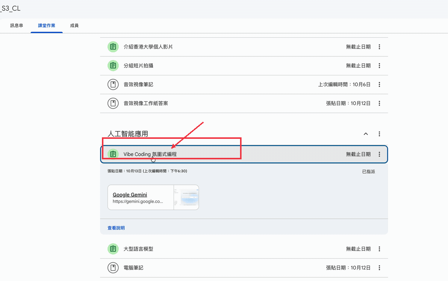Viewport: 448px width, 281px height.
Task: Open the more options menu for 音效視像工作紙答案
Action: point(379,103)
